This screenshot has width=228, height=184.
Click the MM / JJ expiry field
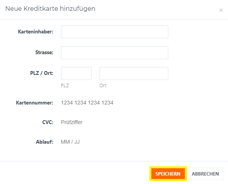[x=114, y=142]
